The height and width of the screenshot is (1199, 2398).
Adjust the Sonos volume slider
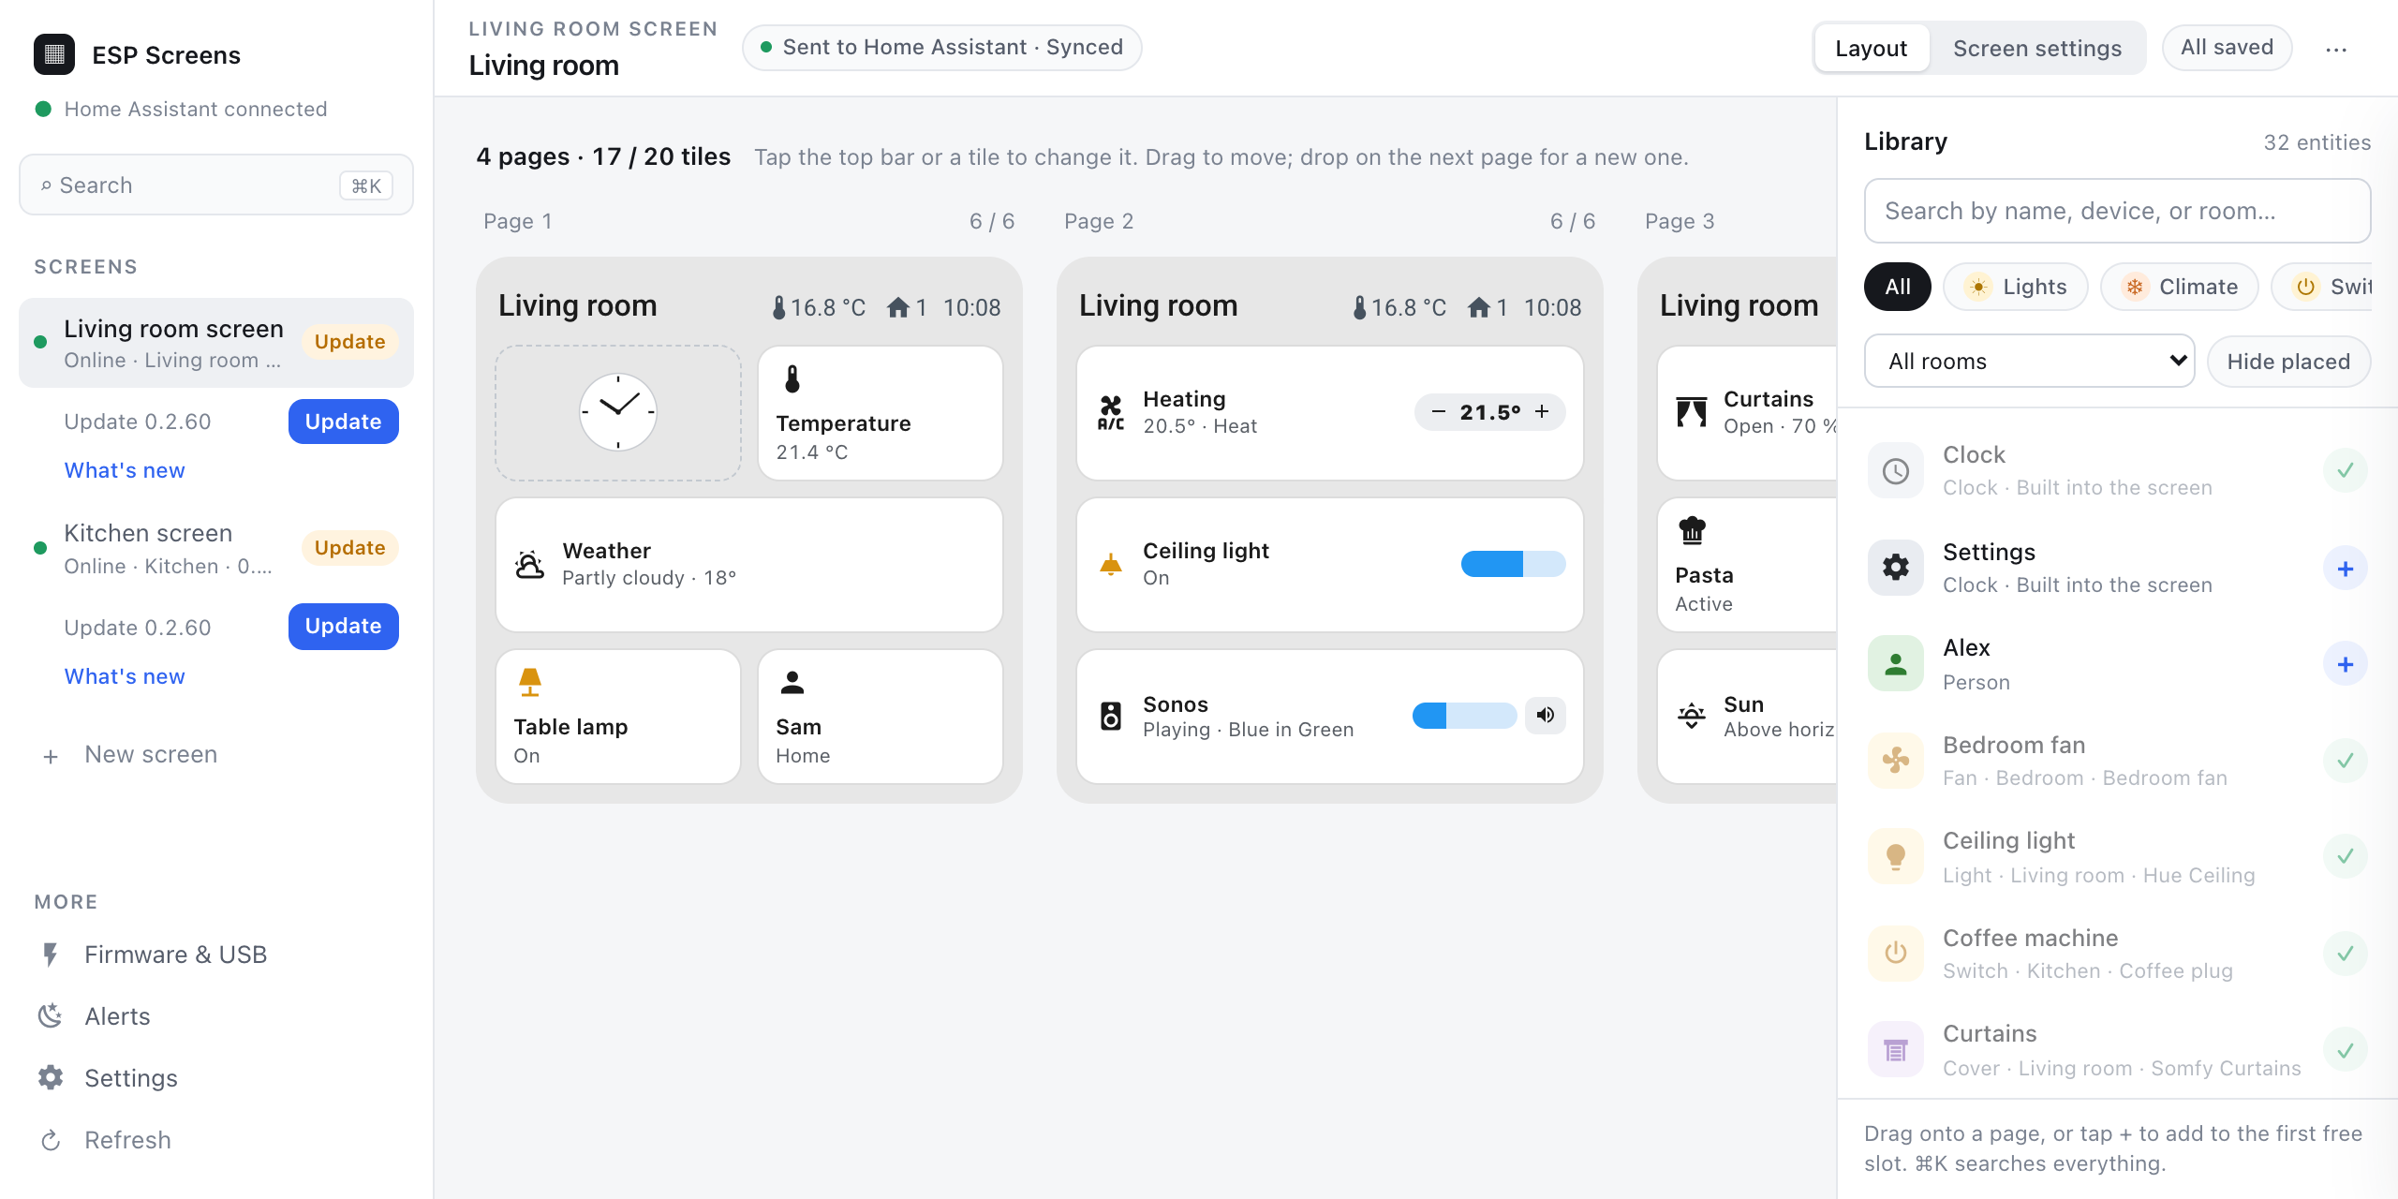pyautogui.click(x=1464, y=716)
